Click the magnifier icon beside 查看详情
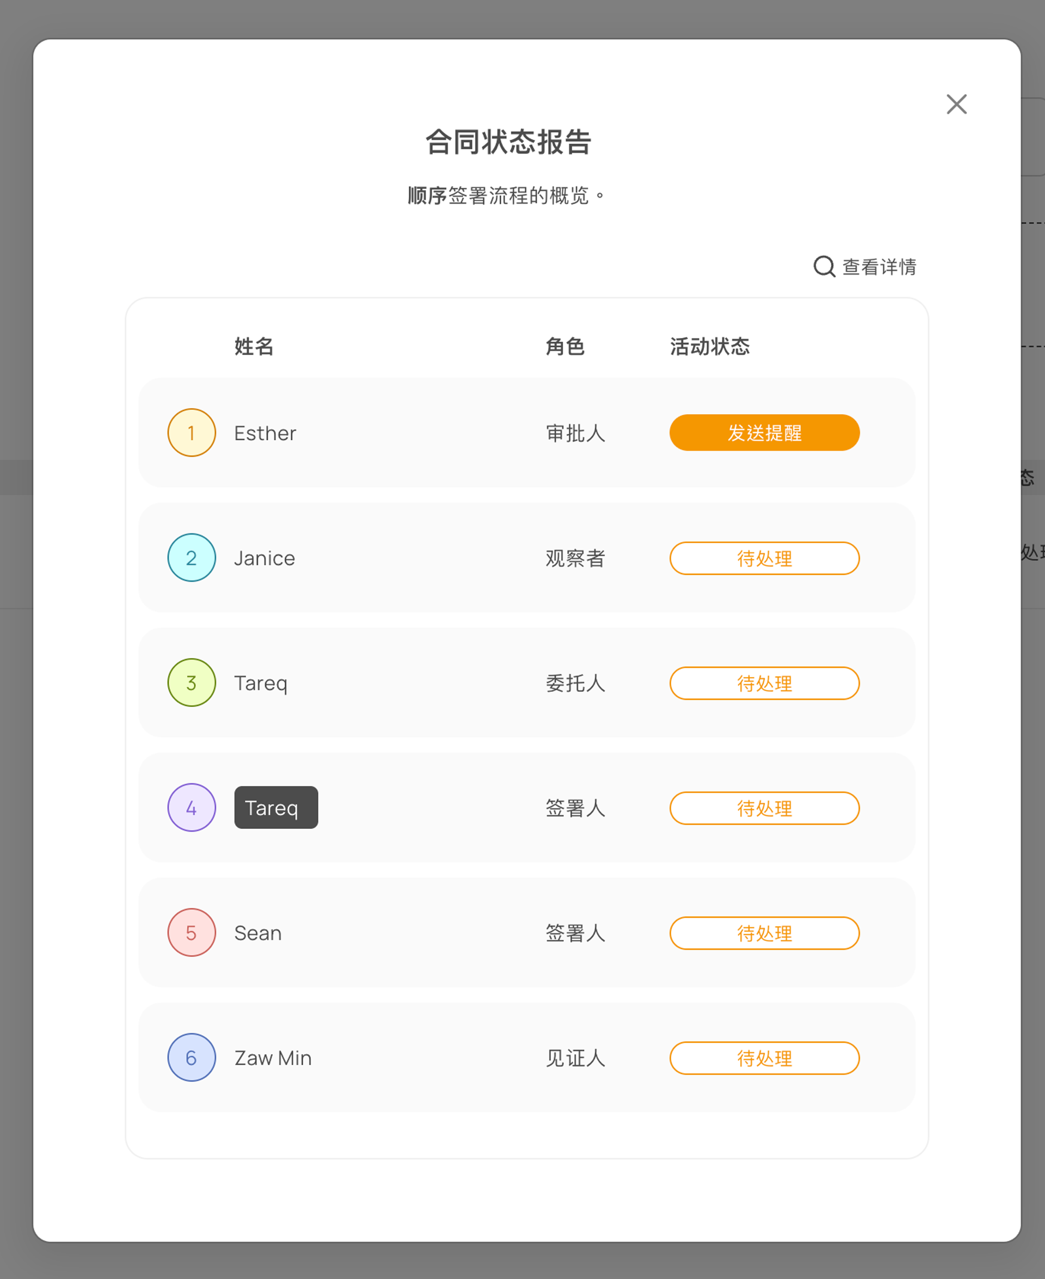The height and width of the screenshot is (1279, 1045). coord(823,266)
